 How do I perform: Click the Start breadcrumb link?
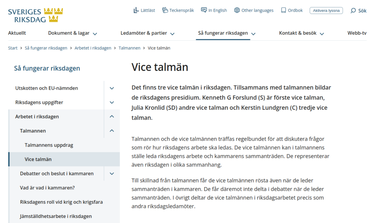(x=13, y=48)
